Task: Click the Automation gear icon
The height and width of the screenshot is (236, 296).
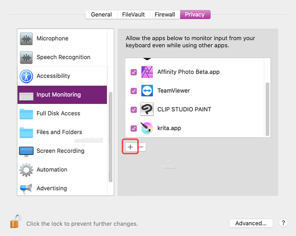Action: (x=26, y=170)
